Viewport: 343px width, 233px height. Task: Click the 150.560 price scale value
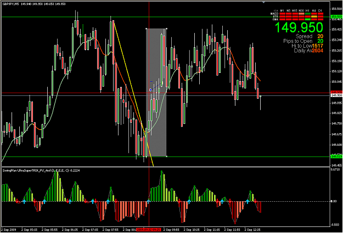coord(337,9)
